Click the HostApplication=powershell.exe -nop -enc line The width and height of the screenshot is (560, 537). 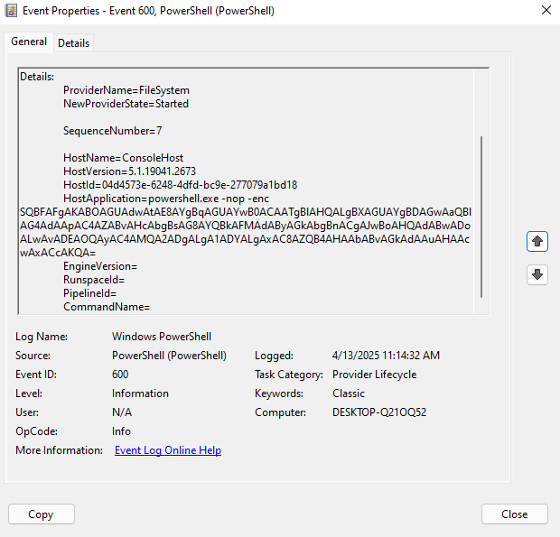coord(166,199)
